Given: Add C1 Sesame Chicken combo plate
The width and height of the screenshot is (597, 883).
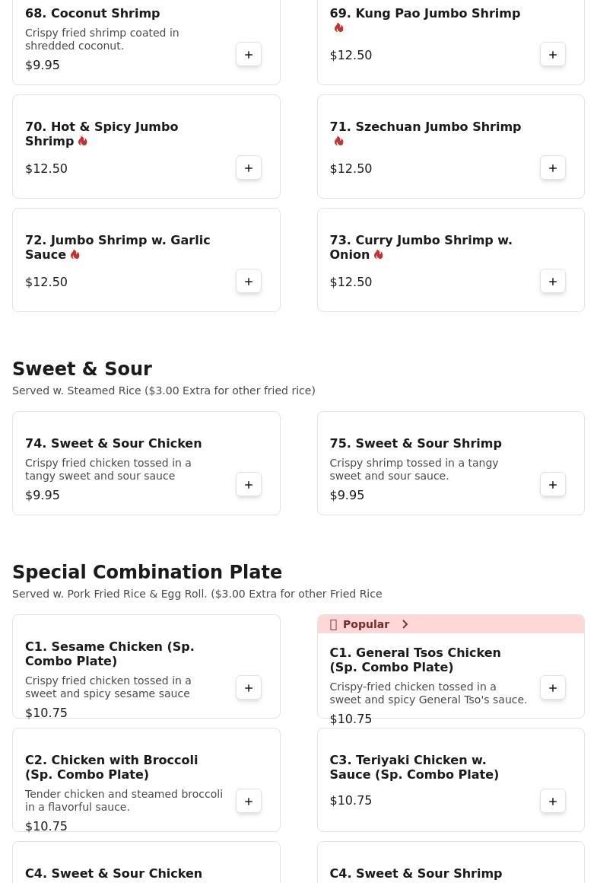Looking at the screenshot, I should tap(249, 688).
